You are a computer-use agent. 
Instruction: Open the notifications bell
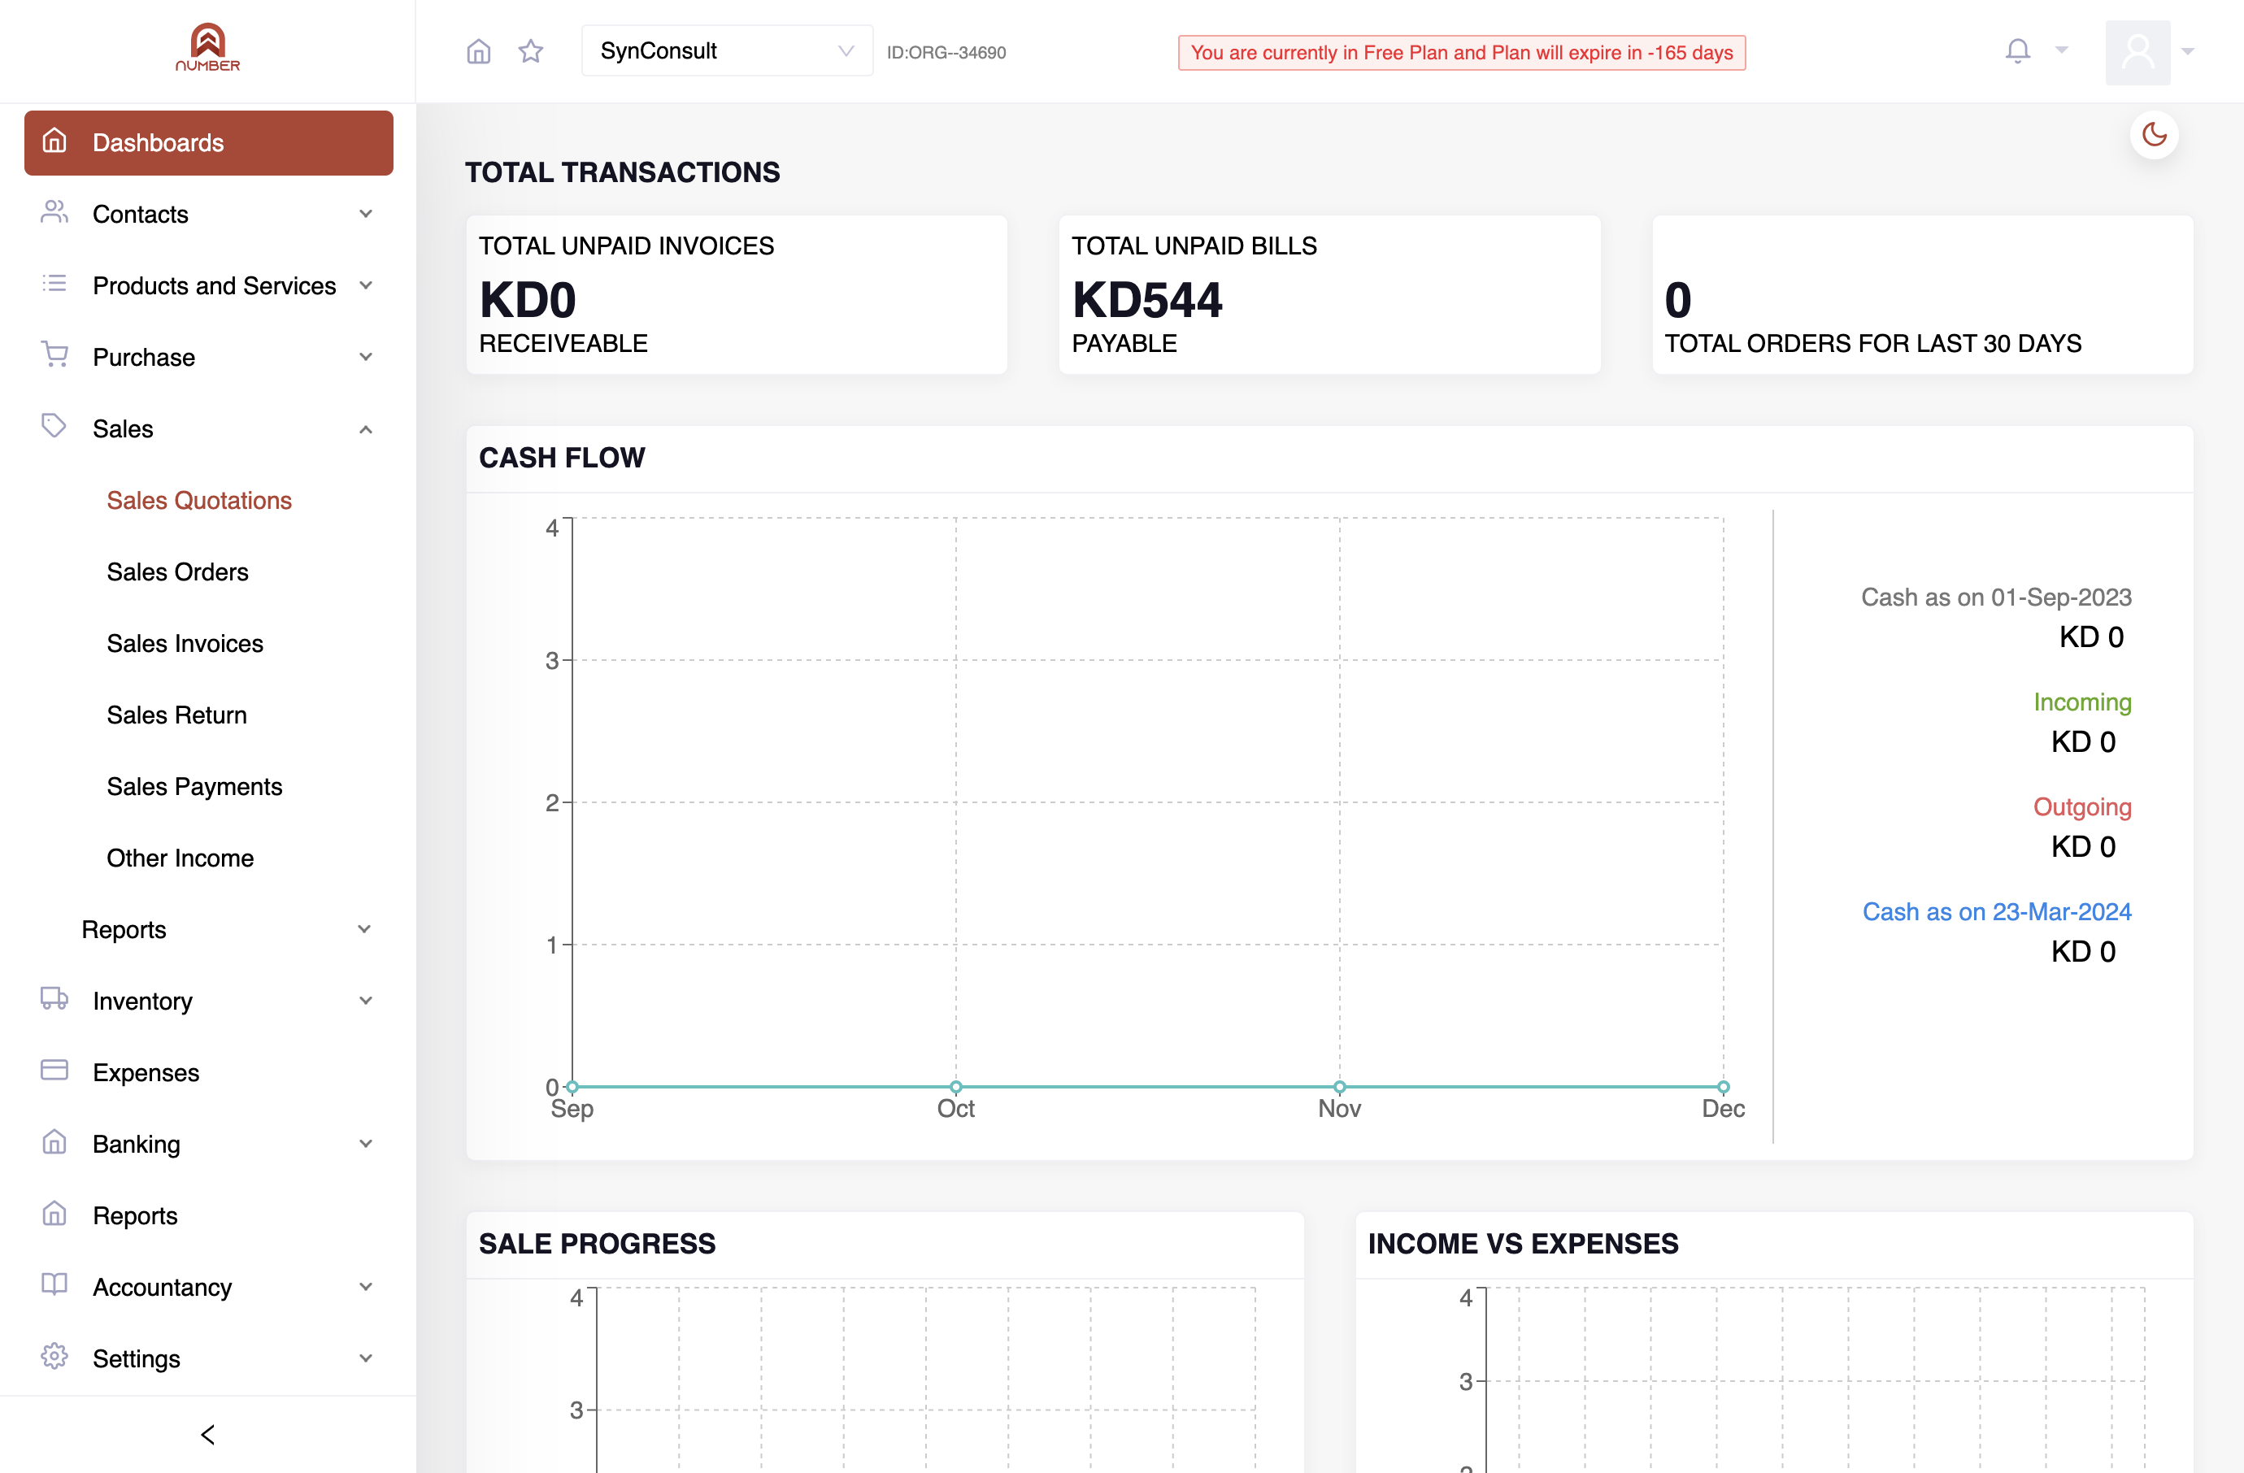click(2018, 51)
